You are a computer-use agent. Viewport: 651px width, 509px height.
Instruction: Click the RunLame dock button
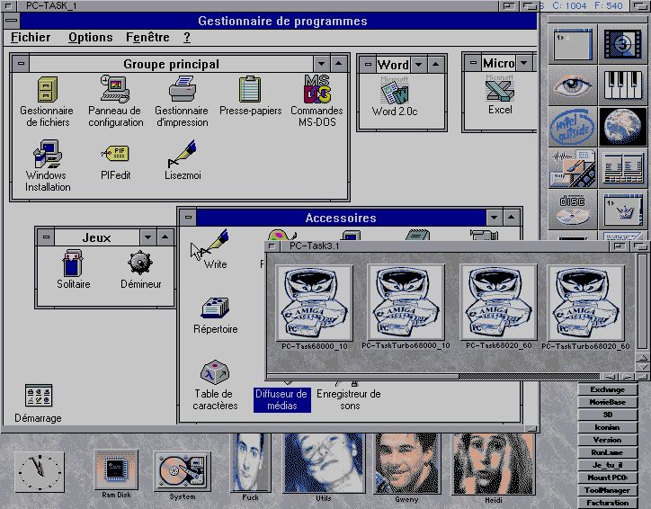(608, 452)
